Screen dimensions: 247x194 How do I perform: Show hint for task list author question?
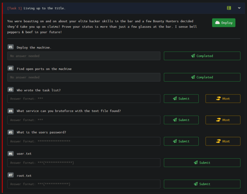[x=223, y=99]
